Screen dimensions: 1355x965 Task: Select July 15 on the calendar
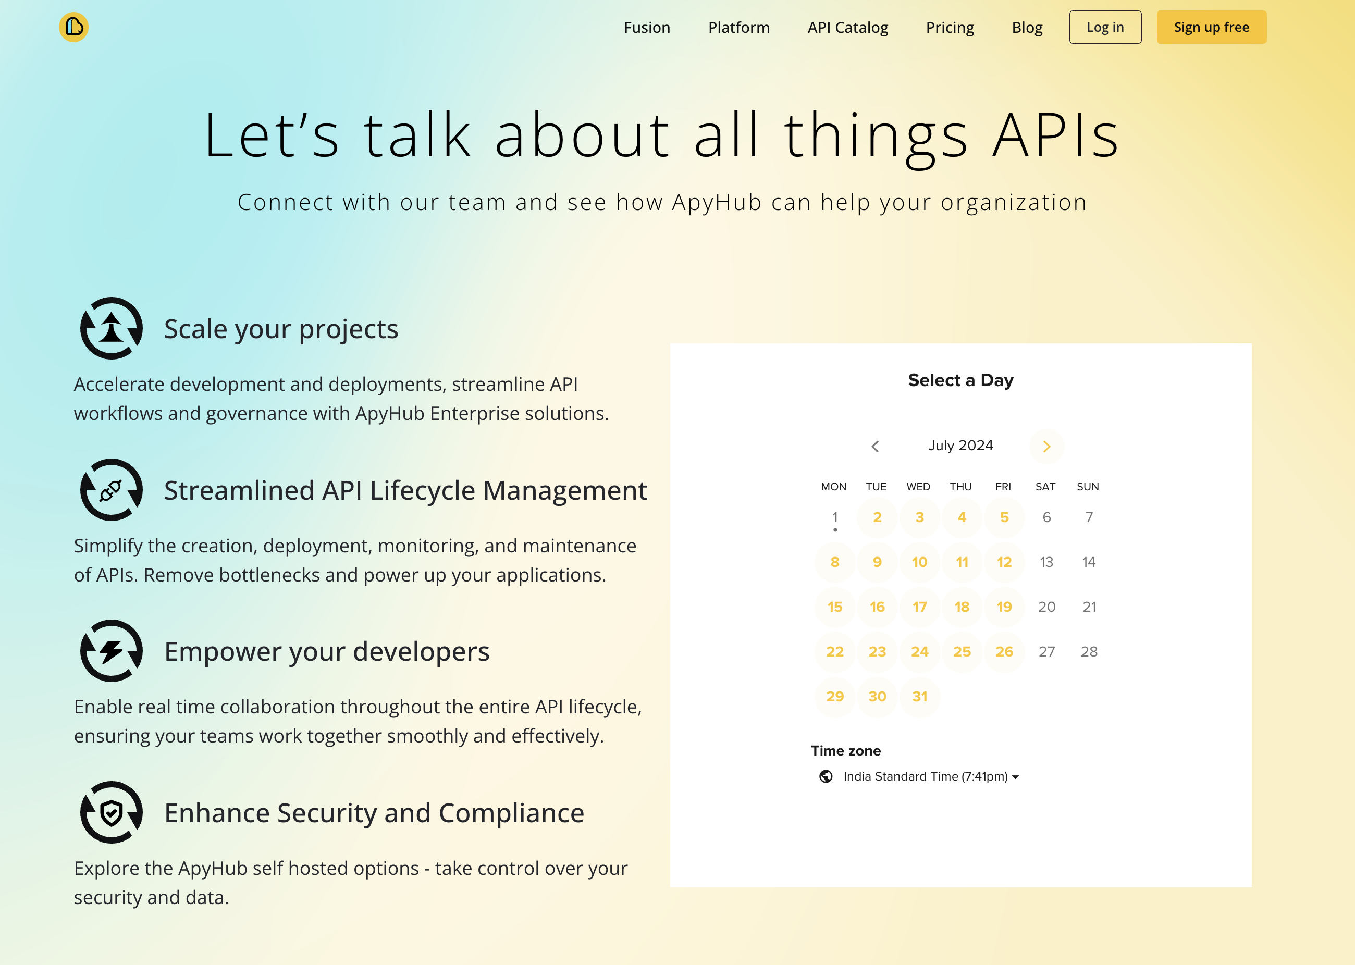pyautogui.click(x=834, y=607)
